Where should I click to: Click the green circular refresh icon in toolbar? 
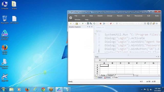coord(94,24)
